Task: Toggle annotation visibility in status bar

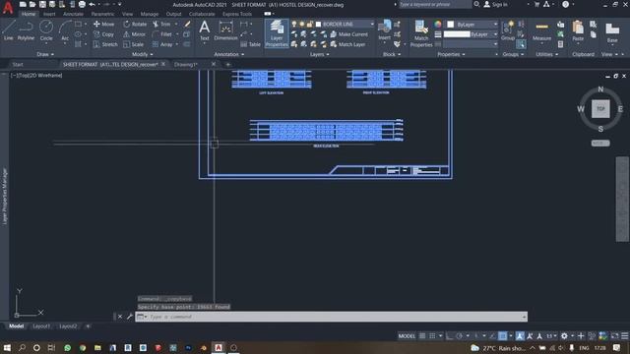Action: point(520,336)
